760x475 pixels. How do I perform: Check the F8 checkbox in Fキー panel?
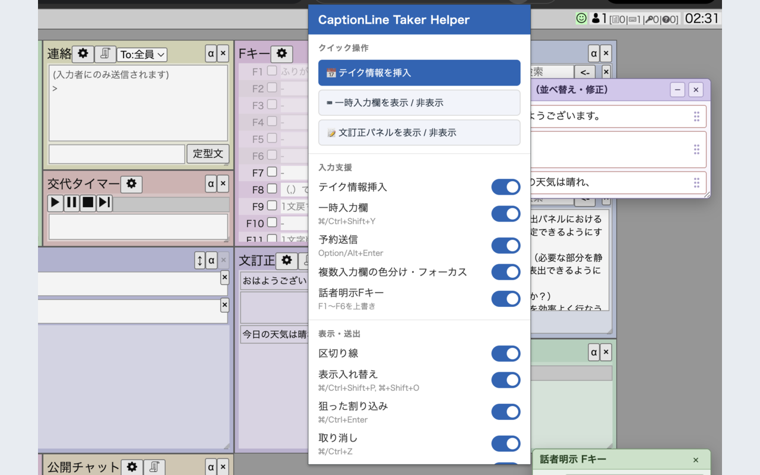coord(272,189)
